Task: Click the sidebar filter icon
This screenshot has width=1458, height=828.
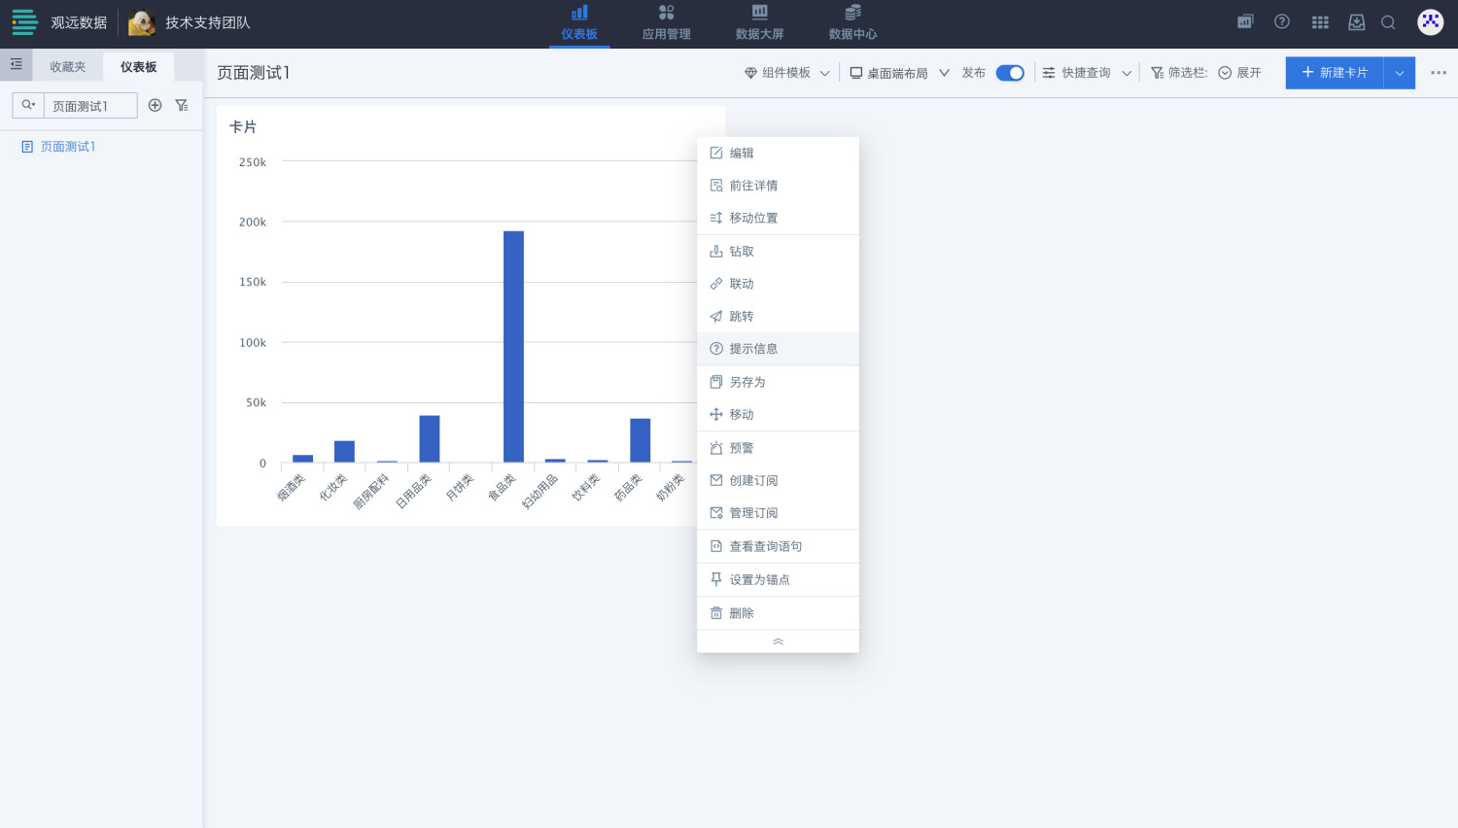Action: tap(182, 105)
